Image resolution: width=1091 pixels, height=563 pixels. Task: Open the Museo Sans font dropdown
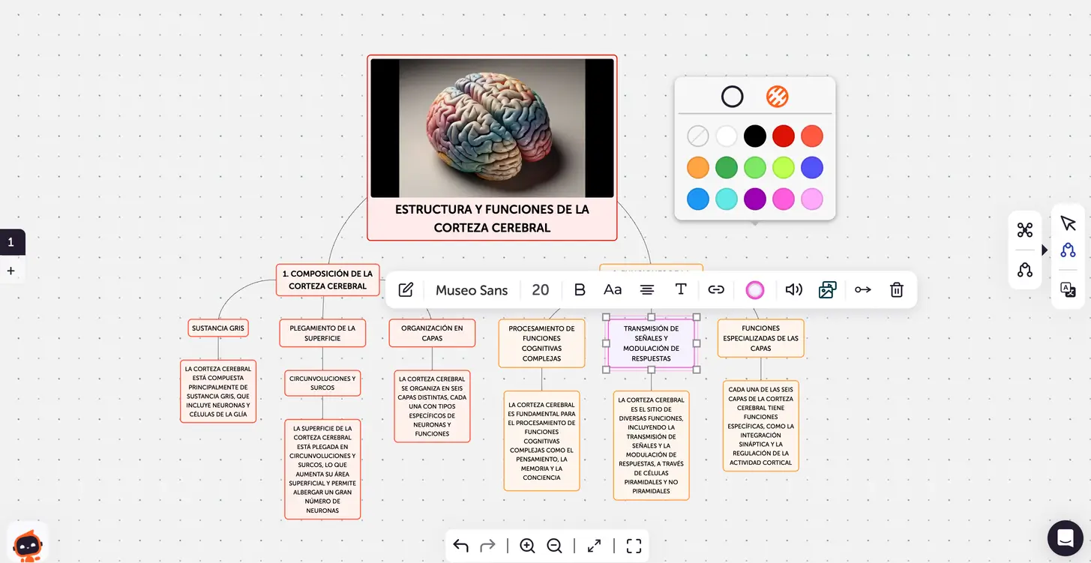point(472,289)
